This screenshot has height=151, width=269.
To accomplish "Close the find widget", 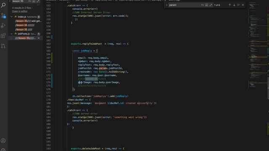I will click(x=243, y=5).
